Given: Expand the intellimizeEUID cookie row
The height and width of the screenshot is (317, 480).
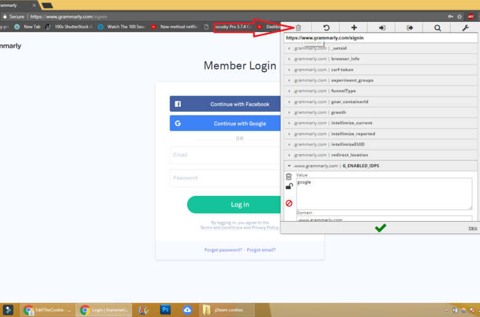Looking at the screenshot, I should 380,144.
